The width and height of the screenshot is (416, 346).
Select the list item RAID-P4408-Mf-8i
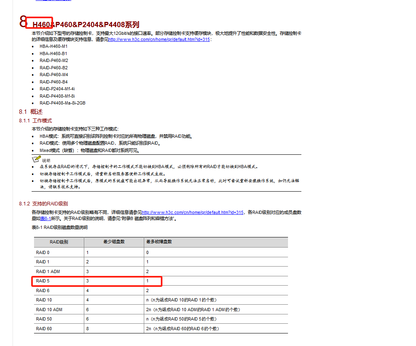click(x=57, y=96)
